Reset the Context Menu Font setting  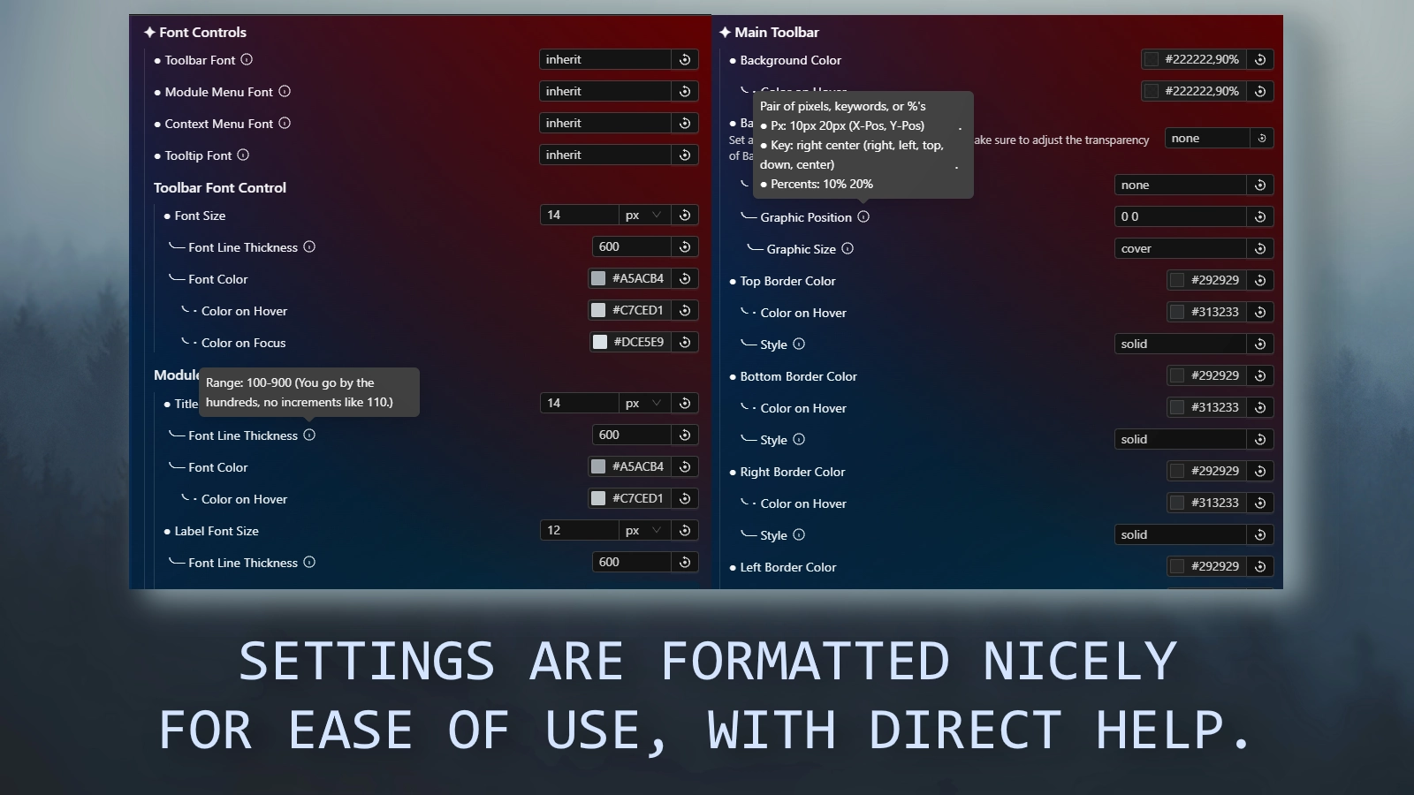pos(685,124)
